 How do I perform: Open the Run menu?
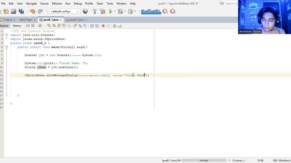pos(68,4)
